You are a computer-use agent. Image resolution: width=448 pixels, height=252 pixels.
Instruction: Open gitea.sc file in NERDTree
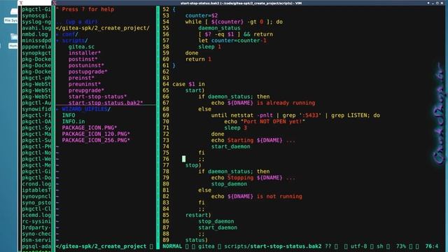pos(81,47)
